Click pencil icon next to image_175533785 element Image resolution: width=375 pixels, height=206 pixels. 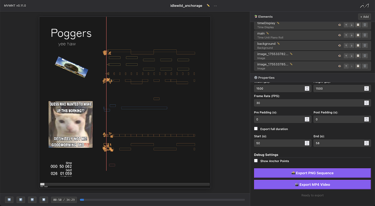pos(291,64)
